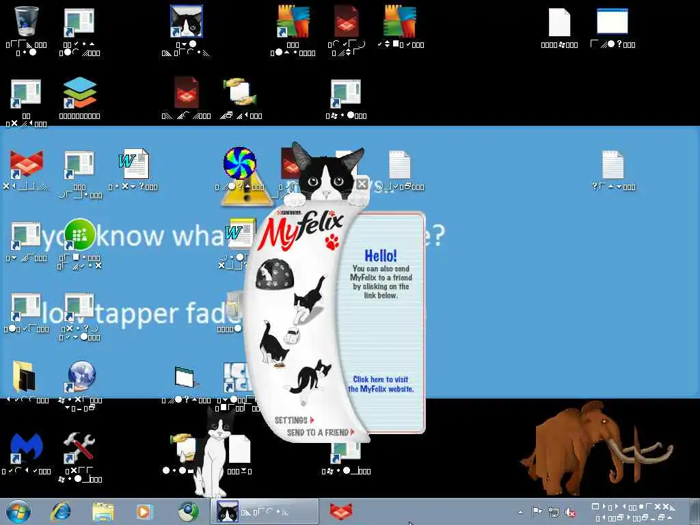Open hands-holding-paper icon beside the red document
This screenshot has width=700, height=525.
pos(240,92)
